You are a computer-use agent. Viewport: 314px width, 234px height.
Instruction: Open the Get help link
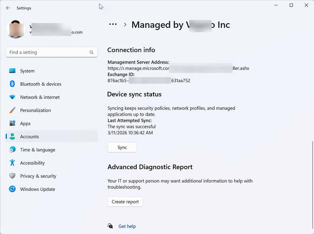click(127, 226)
